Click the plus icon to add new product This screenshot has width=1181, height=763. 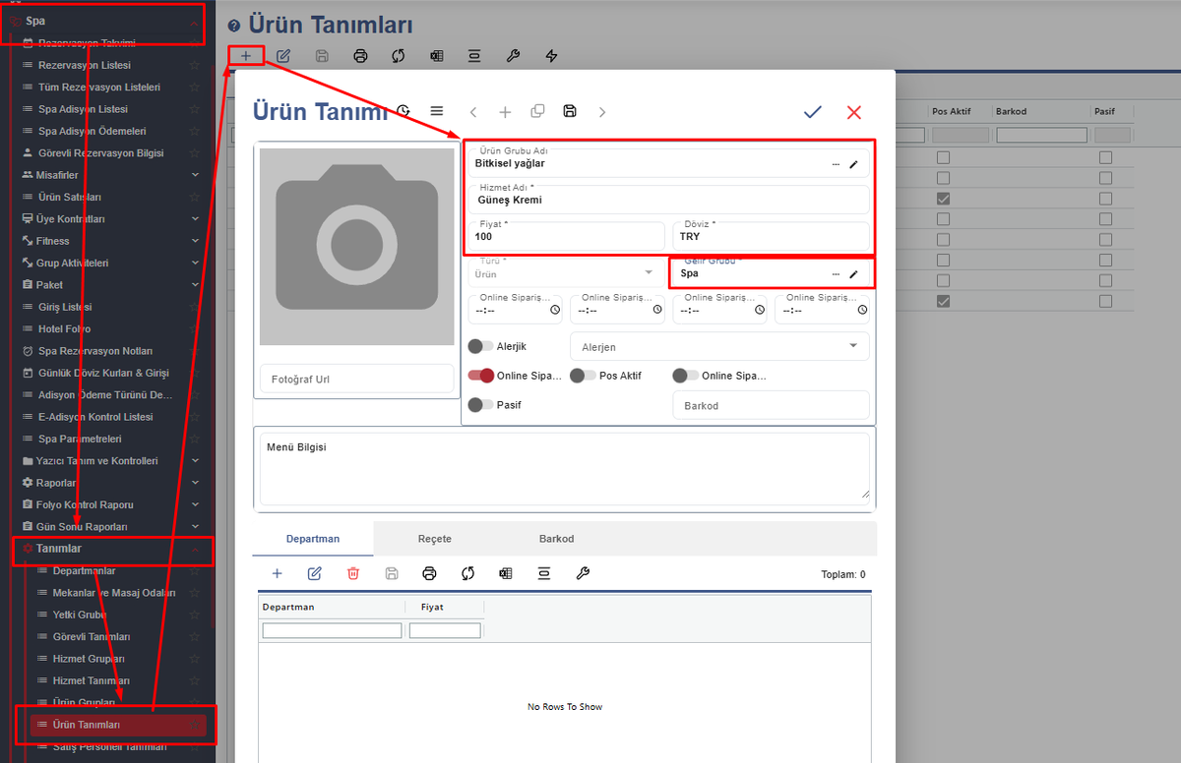246,56
